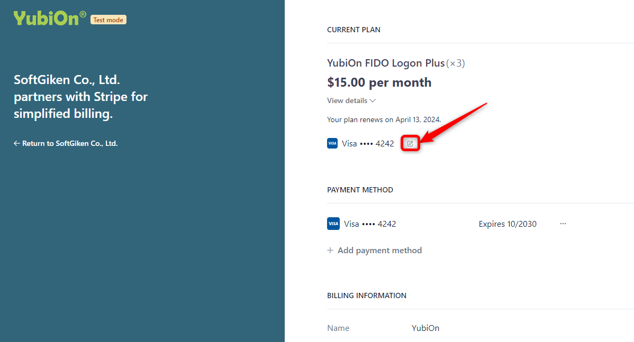
Task: Click the Visa card icon under Payment Method
Action: point(333,224)
